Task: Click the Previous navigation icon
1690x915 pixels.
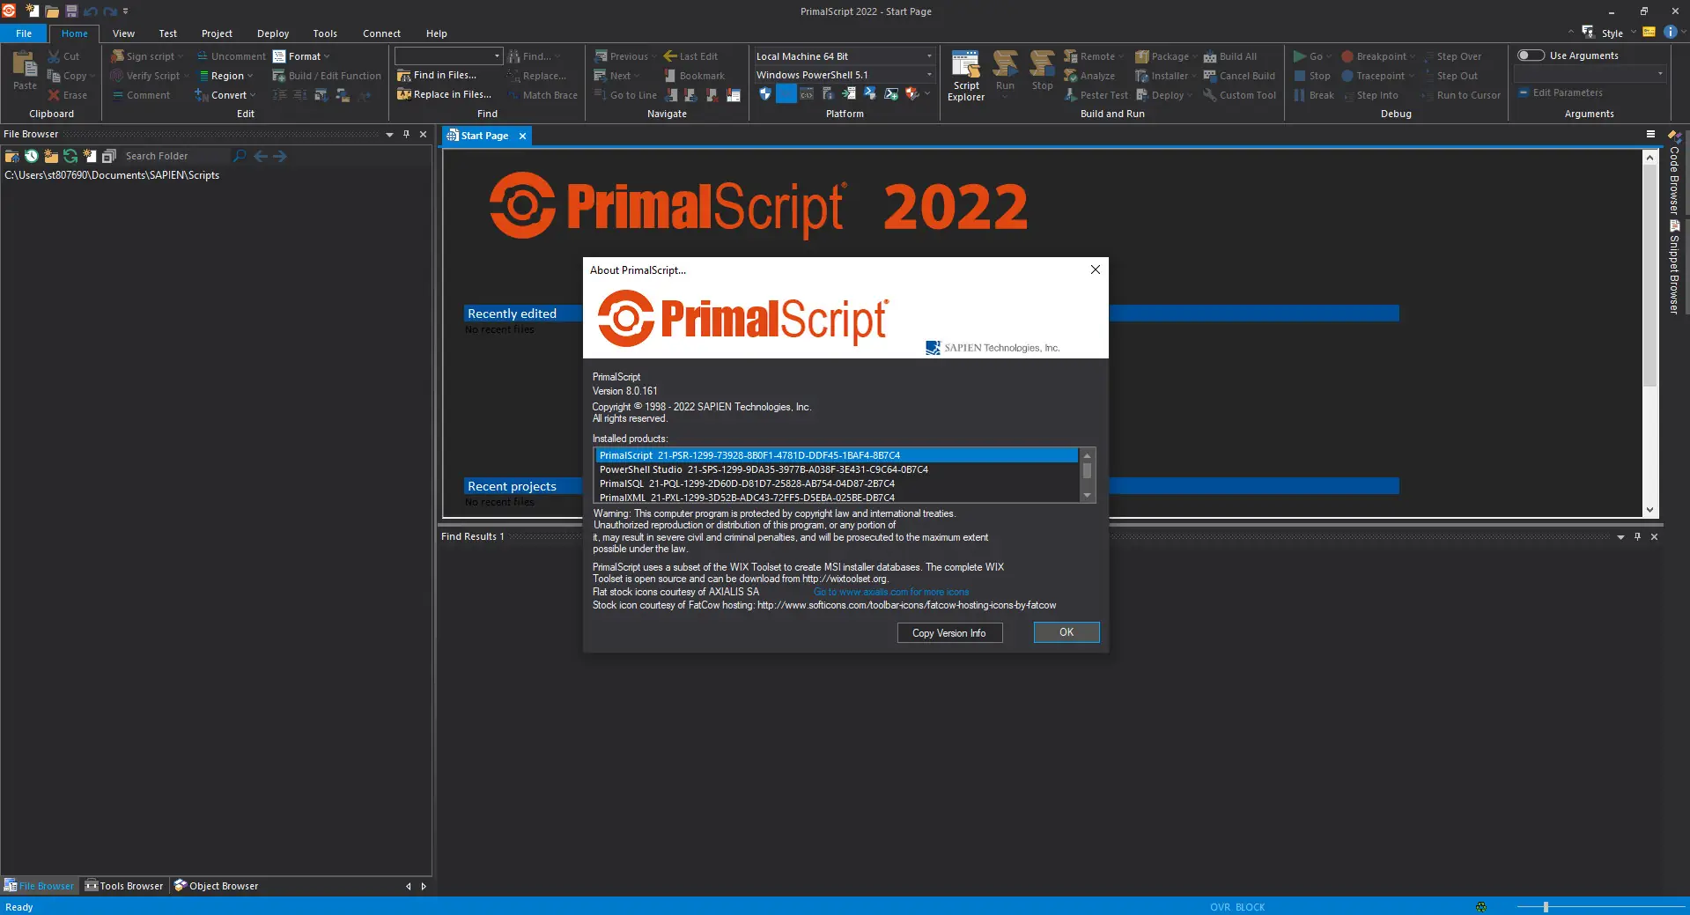Action: click(x=601, y=56)
